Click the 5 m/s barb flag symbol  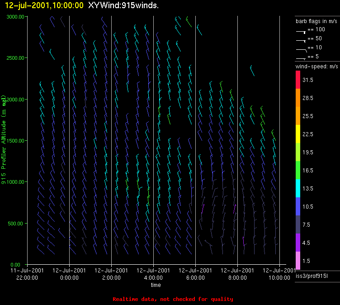point(301,57)
